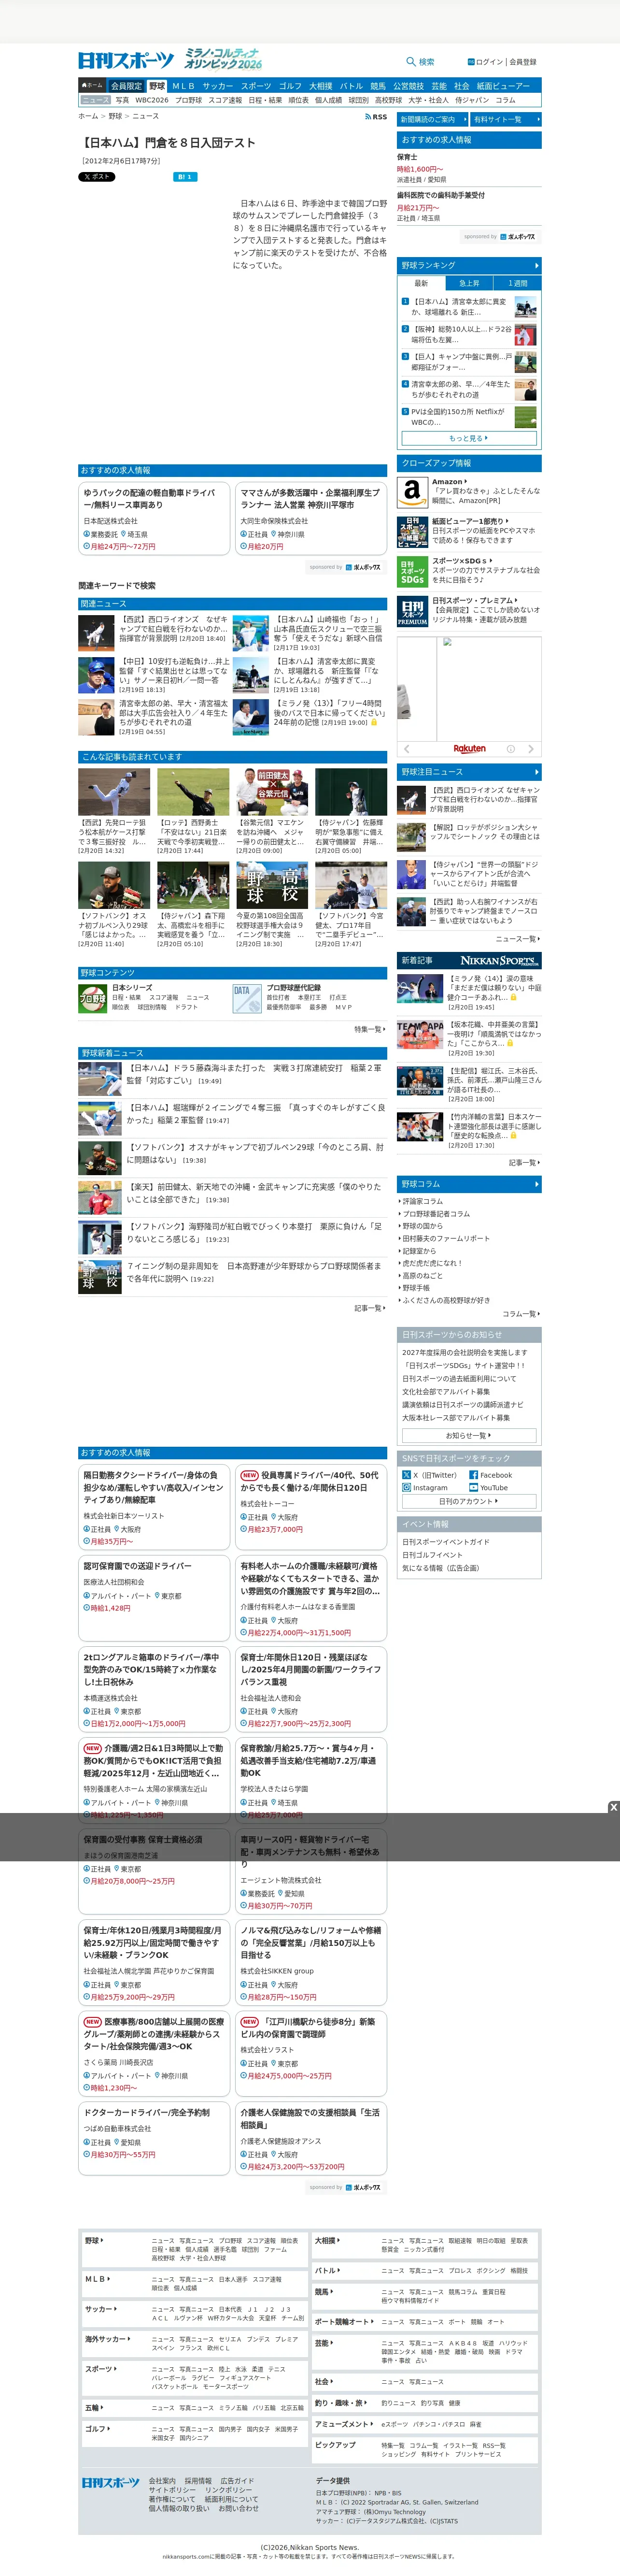This screenshot has height=2576, width=620.
Task: Open コラム一覧 link
Action: pyautogui.click(x=521, y=1313)
